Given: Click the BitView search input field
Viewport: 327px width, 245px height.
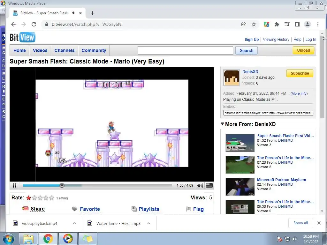Looking at the screenshot, I should (x=185, y=50).
